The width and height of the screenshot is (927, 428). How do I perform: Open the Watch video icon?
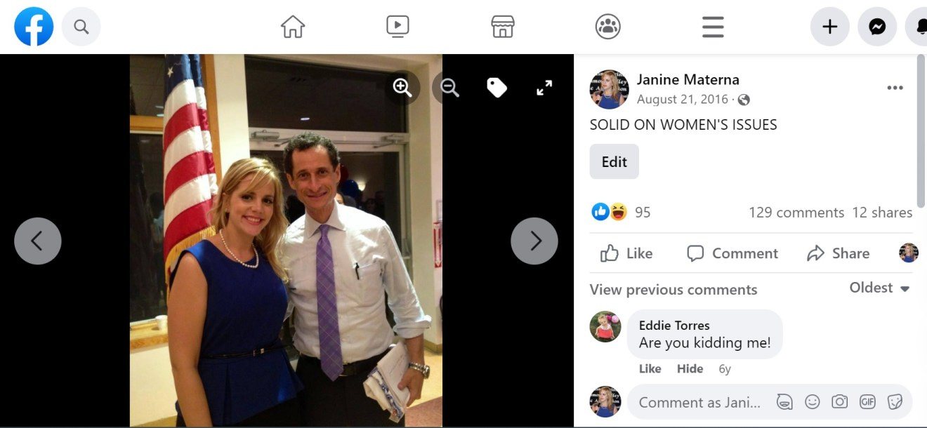[x=397, y=27]
